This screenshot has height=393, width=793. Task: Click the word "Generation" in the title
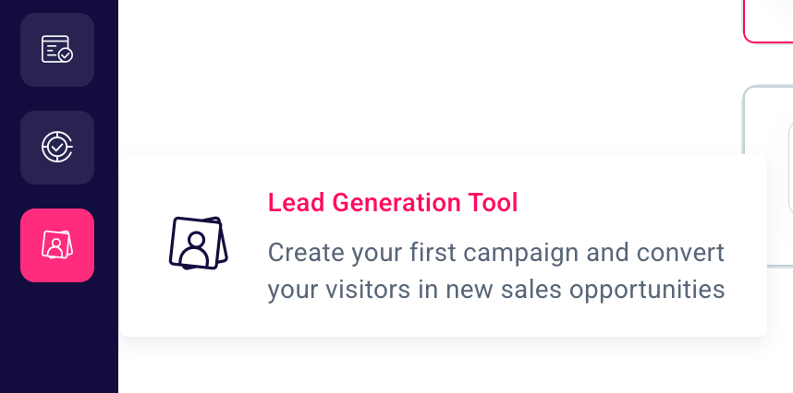pyautogui.click(x=396, y=202)
